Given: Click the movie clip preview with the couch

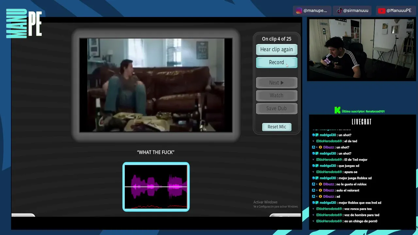Looking at the screenshot, I should coord(156,85).
